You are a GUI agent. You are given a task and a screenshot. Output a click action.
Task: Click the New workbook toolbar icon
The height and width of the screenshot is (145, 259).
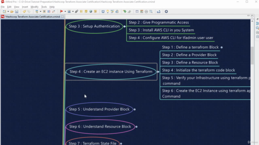pyautogui.click(x=4, y=12)
